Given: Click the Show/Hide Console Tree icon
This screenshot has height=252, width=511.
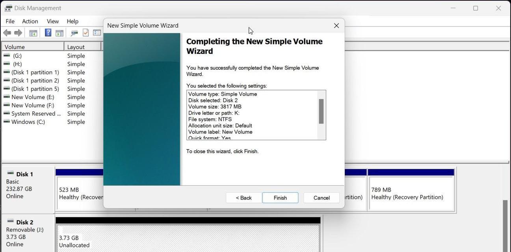Looking at the screenshot, I should [33, 33].
